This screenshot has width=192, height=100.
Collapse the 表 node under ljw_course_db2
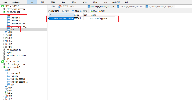tap(4, 70)
